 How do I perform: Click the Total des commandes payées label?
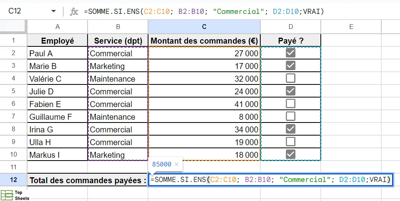(88, 180)
